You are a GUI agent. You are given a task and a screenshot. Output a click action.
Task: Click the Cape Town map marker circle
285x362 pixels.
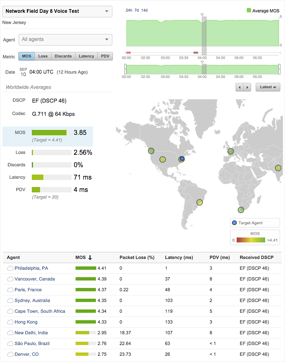(x=241, y=210)
